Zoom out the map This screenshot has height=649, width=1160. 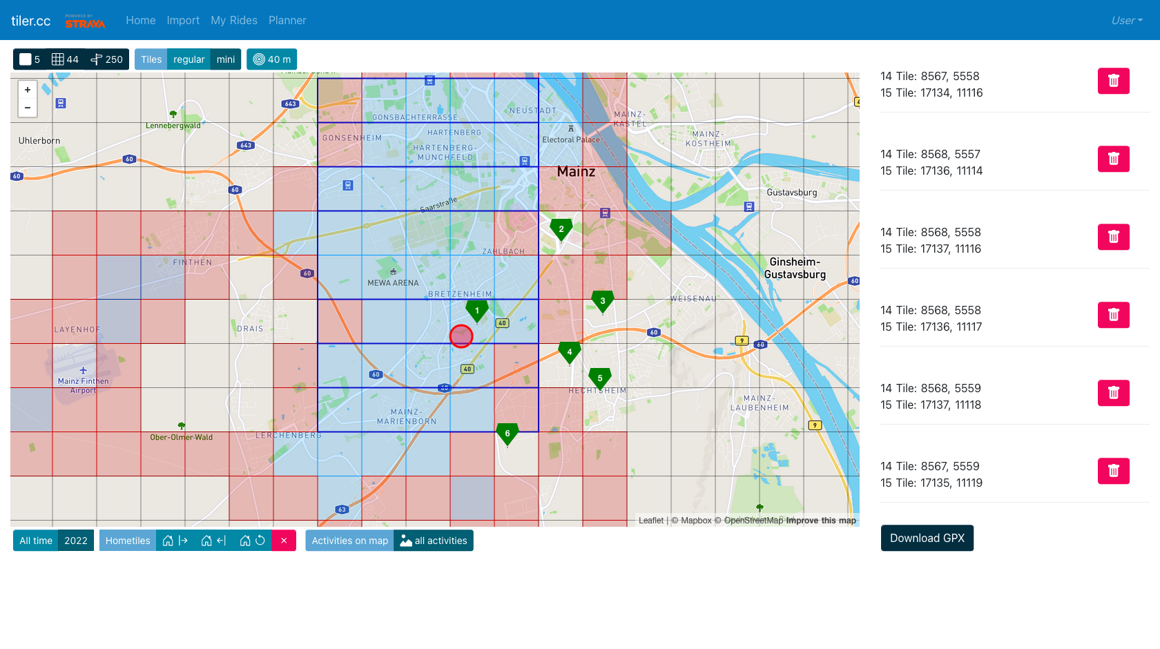coord(28,108)
